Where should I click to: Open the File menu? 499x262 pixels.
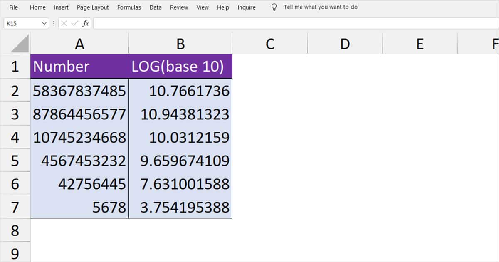[14, 7]
